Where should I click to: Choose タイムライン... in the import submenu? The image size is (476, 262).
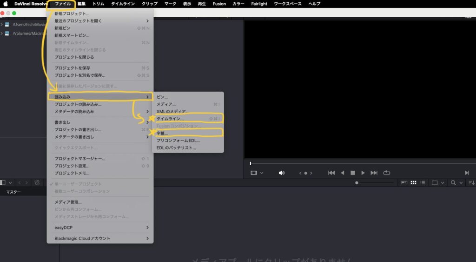[188, 119]
